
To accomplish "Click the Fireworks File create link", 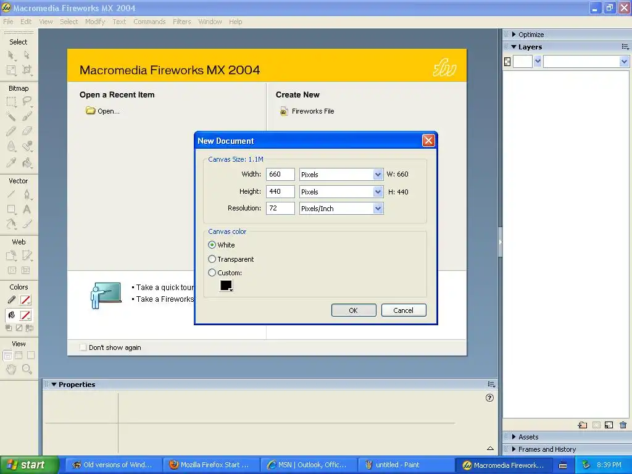I will point(307,111).
